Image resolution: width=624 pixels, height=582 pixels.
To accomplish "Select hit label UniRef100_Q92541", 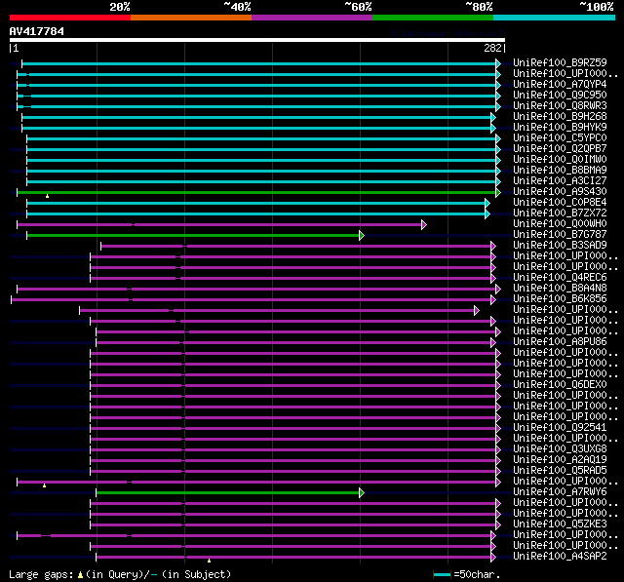I will (560, 428).
